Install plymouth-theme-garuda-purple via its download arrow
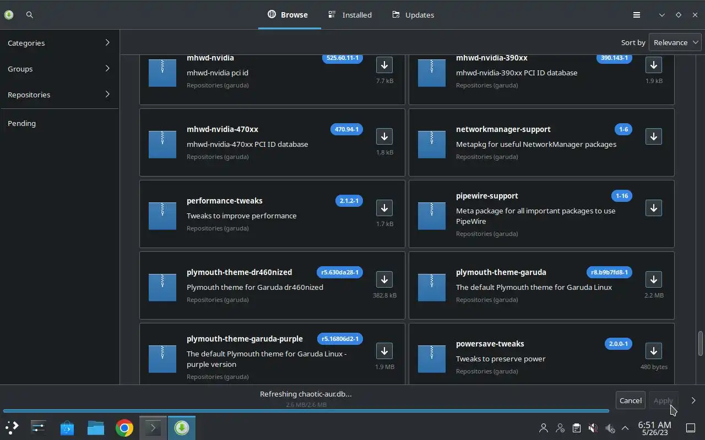705x440 pixels. click(384, 351)
